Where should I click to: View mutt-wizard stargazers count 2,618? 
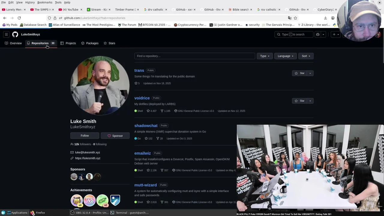pos(151,202)
